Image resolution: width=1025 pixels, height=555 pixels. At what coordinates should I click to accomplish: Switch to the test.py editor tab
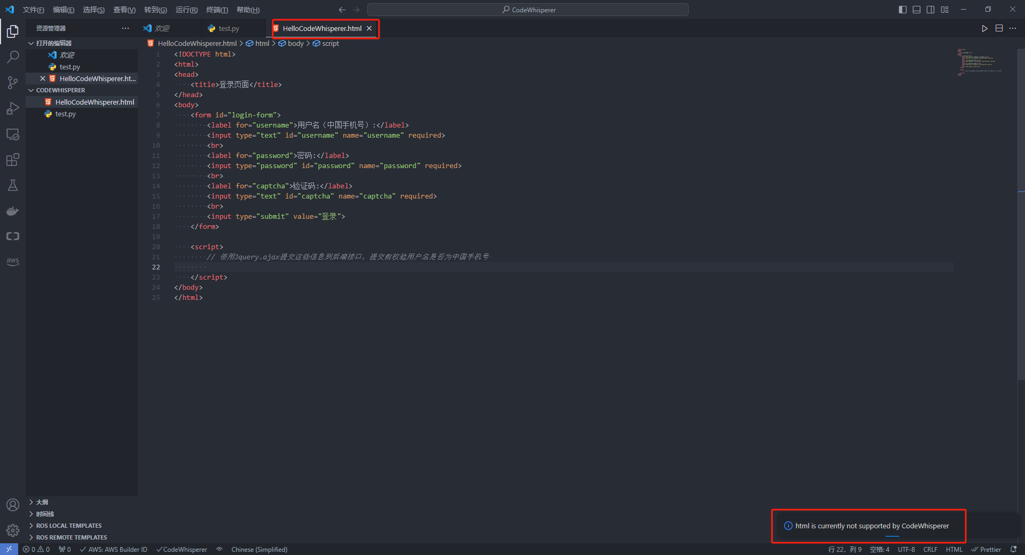pyautogui.click(x=234, y=28)
